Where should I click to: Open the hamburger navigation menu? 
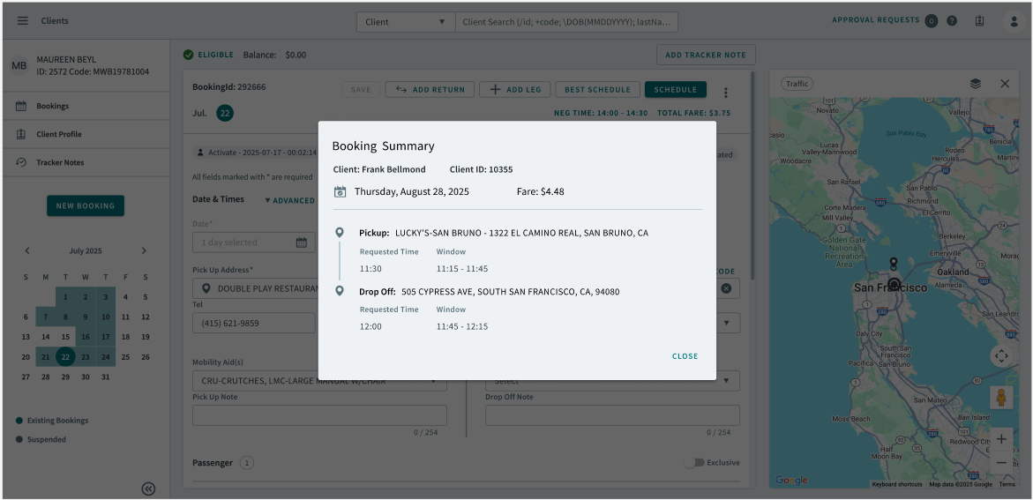click(22, 21)
